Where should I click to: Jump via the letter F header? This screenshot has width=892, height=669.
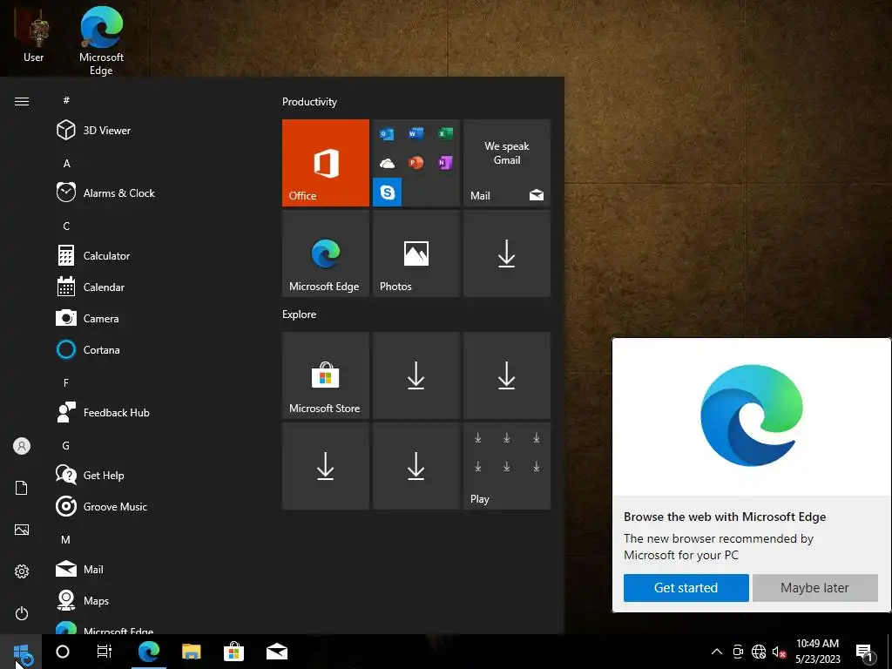[x=66, y=383]
